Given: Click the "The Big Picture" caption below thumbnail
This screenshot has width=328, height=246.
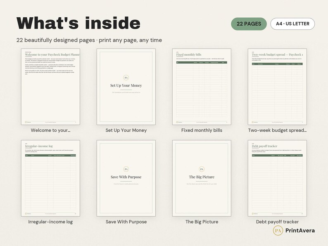Looking at the screenshot, I should coord(202,222).
